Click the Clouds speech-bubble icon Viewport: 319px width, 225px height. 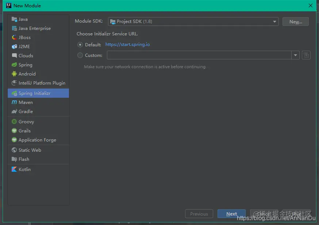pos(14,55)
